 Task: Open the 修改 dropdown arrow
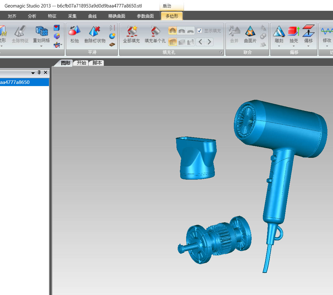point(327,46)
